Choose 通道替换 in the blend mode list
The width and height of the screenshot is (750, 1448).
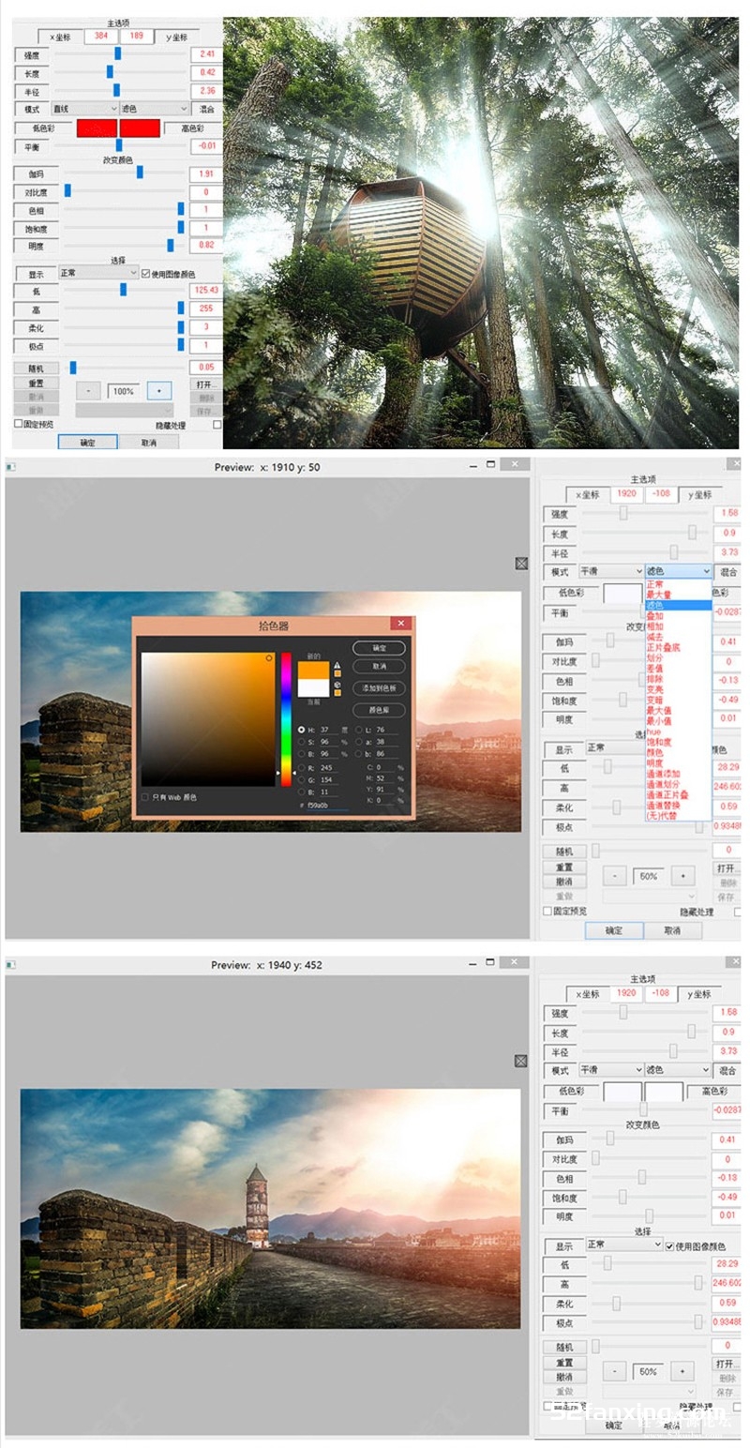click(x=678, y=806)
